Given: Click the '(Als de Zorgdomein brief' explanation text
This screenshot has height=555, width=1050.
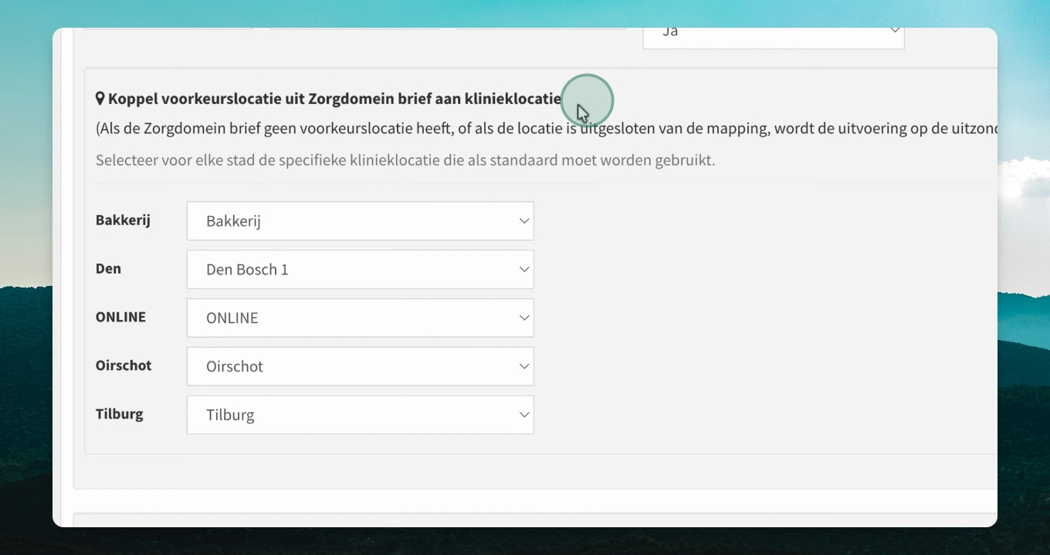Looking at the screenshot, I should coord(546,129).
